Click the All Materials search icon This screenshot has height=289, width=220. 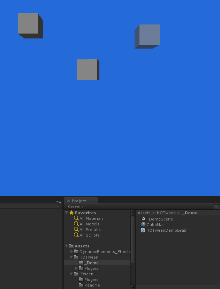(76, 218)
